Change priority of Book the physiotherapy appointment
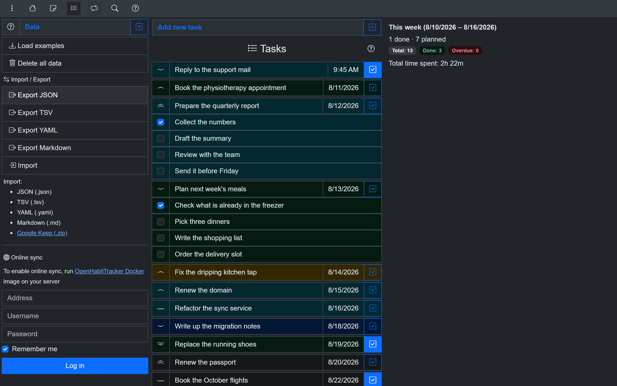 161,88
